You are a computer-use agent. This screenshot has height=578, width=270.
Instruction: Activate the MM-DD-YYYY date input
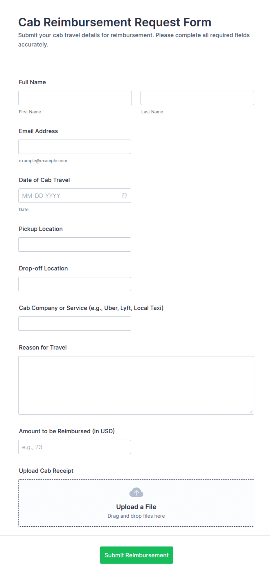point(75,196)
